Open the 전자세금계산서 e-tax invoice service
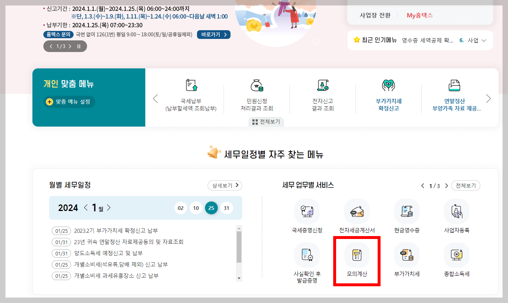Image resolution: width=508 pixels, height=303 pixels. [357, 215]
